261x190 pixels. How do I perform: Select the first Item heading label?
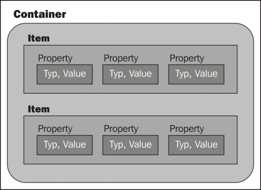[39, 38]
